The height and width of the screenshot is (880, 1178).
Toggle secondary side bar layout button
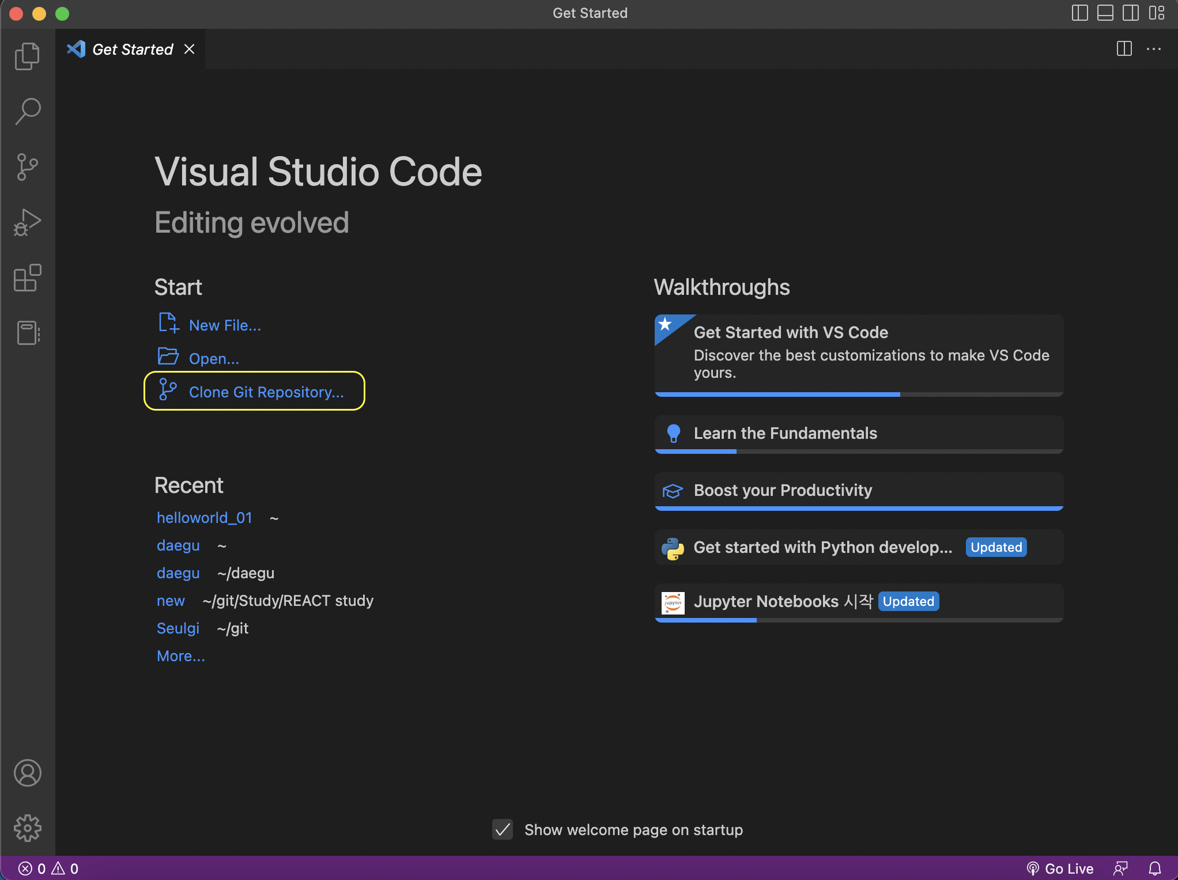tap(1130, 13)
